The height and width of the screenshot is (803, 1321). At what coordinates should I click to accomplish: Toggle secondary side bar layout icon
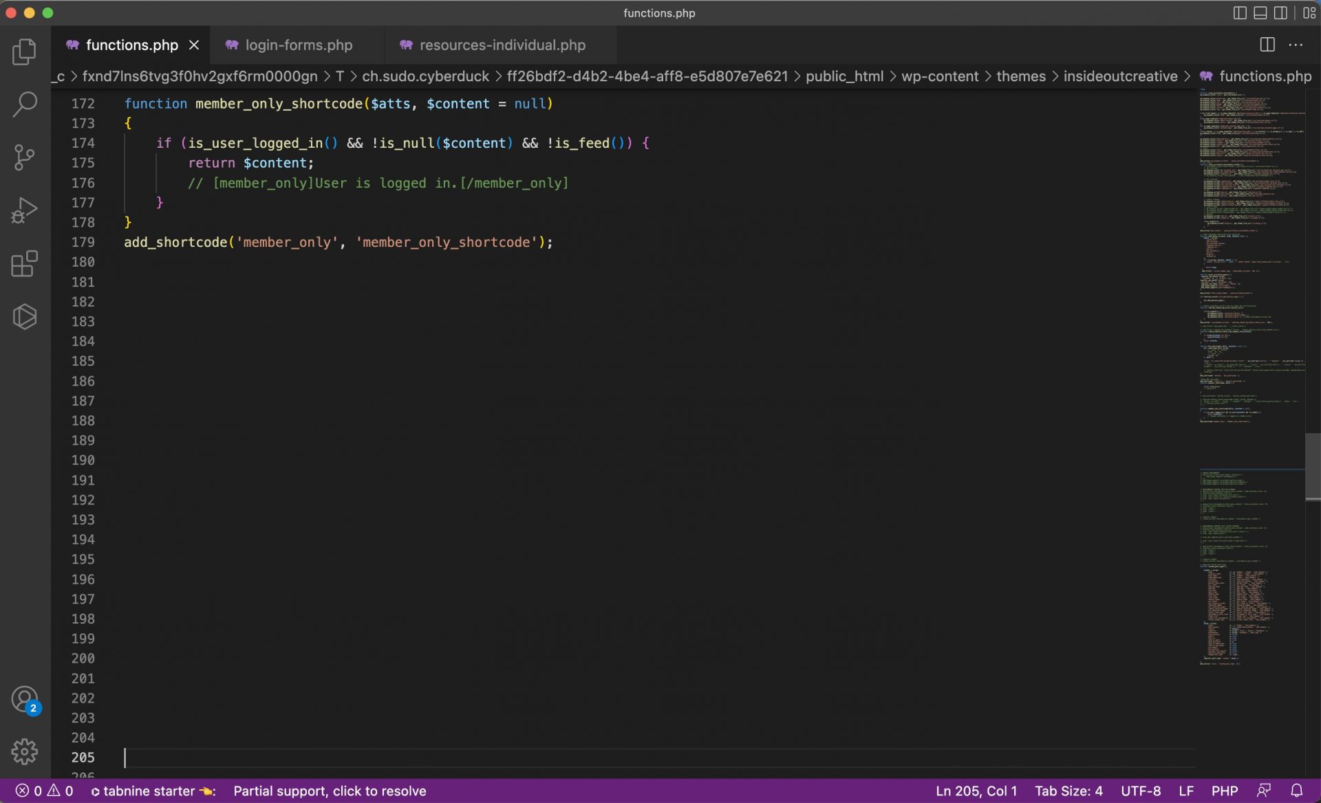[1280, 13]
